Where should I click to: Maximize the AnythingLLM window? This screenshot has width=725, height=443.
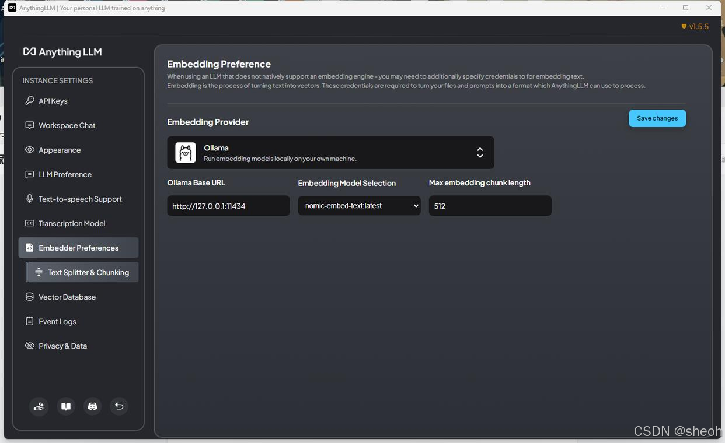(x=686, y=8)
